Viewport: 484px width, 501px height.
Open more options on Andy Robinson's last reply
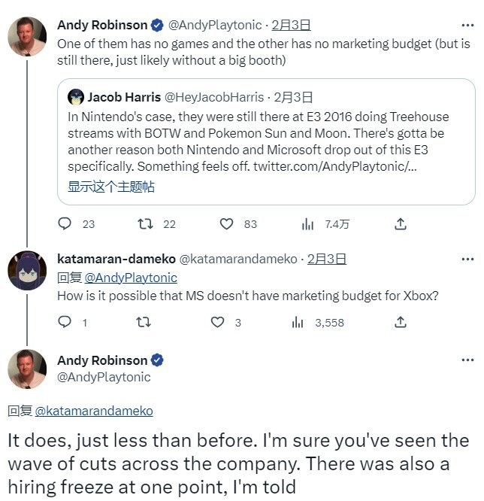467,360
